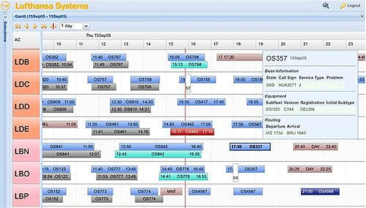Click the golden key icon beside Logout
This screenshot has height=208, width=366.
[x=343, y=6]
